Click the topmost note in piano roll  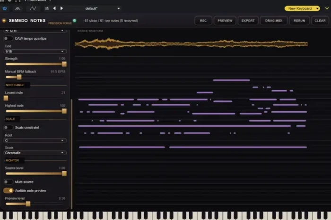[x=231, y=80]
